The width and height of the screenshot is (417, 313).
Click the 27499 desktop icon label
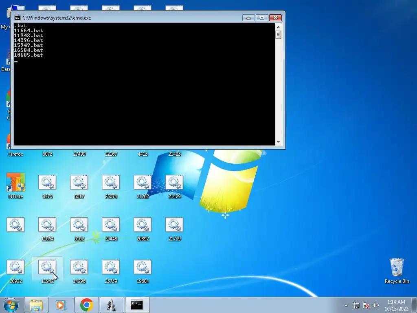79,154
